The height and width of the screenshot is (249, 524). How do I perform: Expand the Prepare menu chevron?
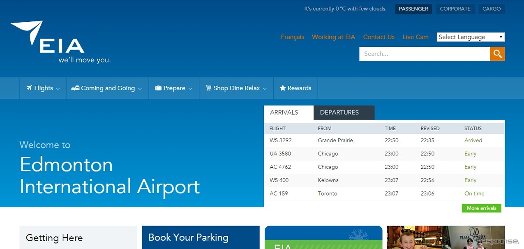point(190,89)
